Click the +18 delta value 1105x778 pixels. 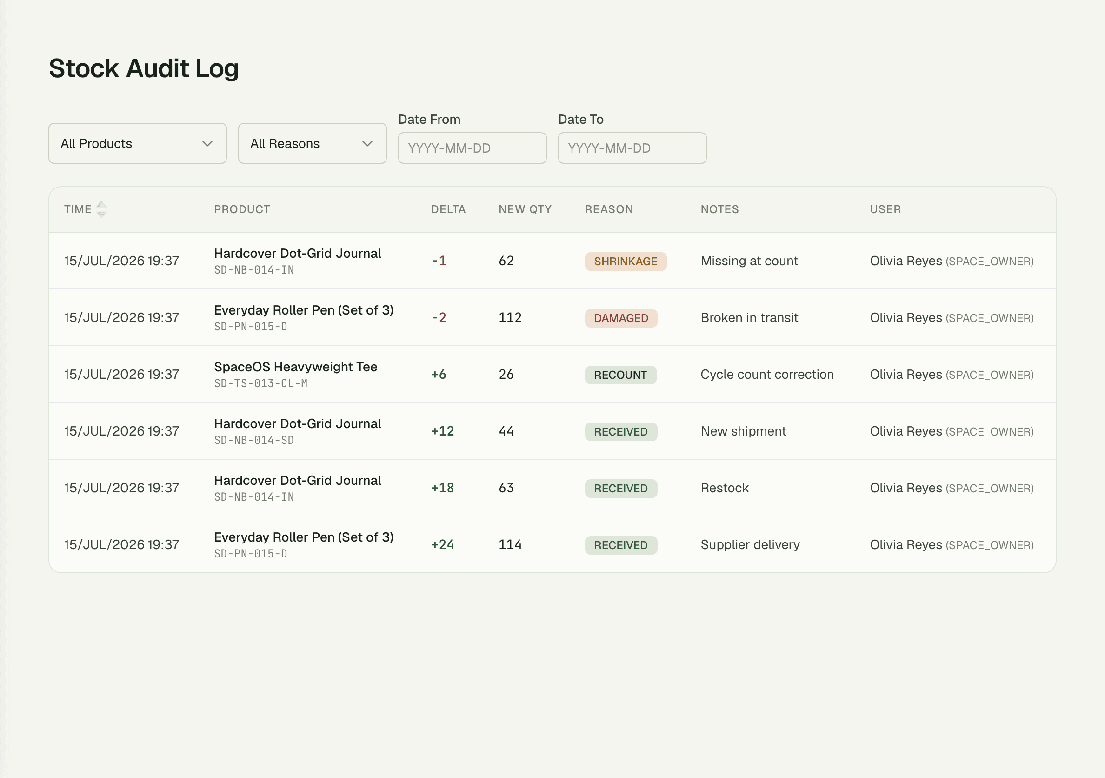click(x=442, y=488)
